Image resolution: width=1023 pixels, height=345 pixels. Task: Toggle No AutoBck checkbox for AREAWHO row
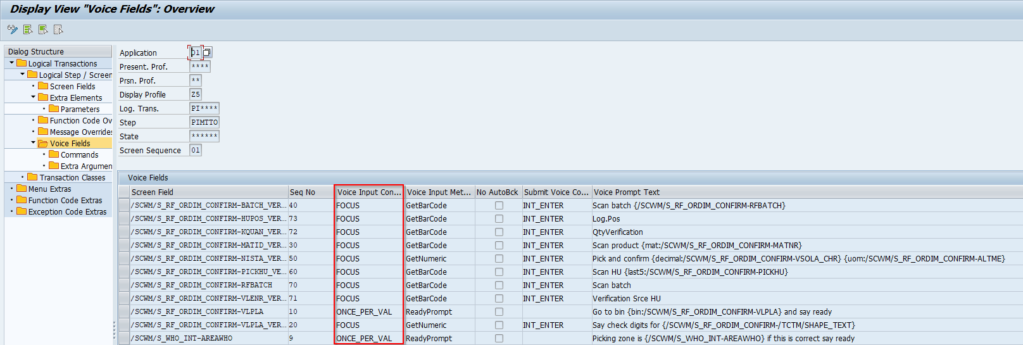(x=499, y=339)
